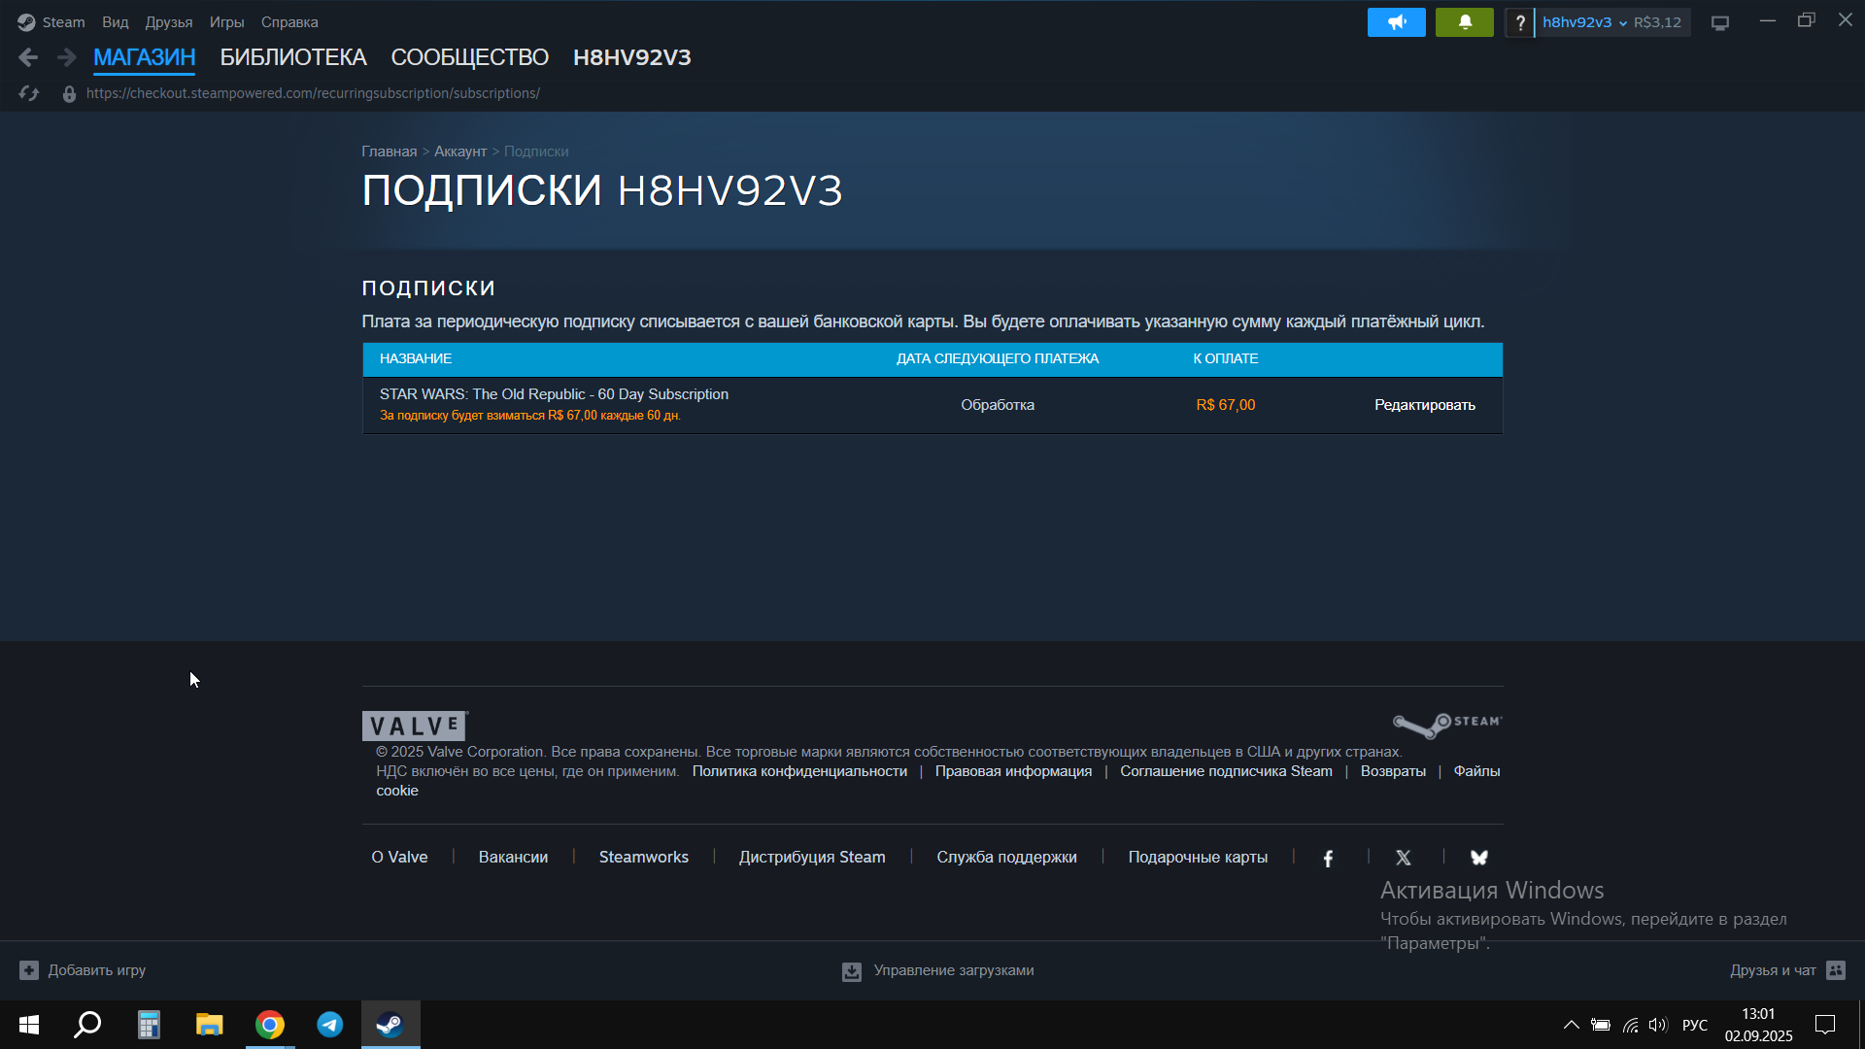The height and width of the screenshot is (1049, 1865).
Task: Click the Steam logo menu icon
Action: (26, 22)
